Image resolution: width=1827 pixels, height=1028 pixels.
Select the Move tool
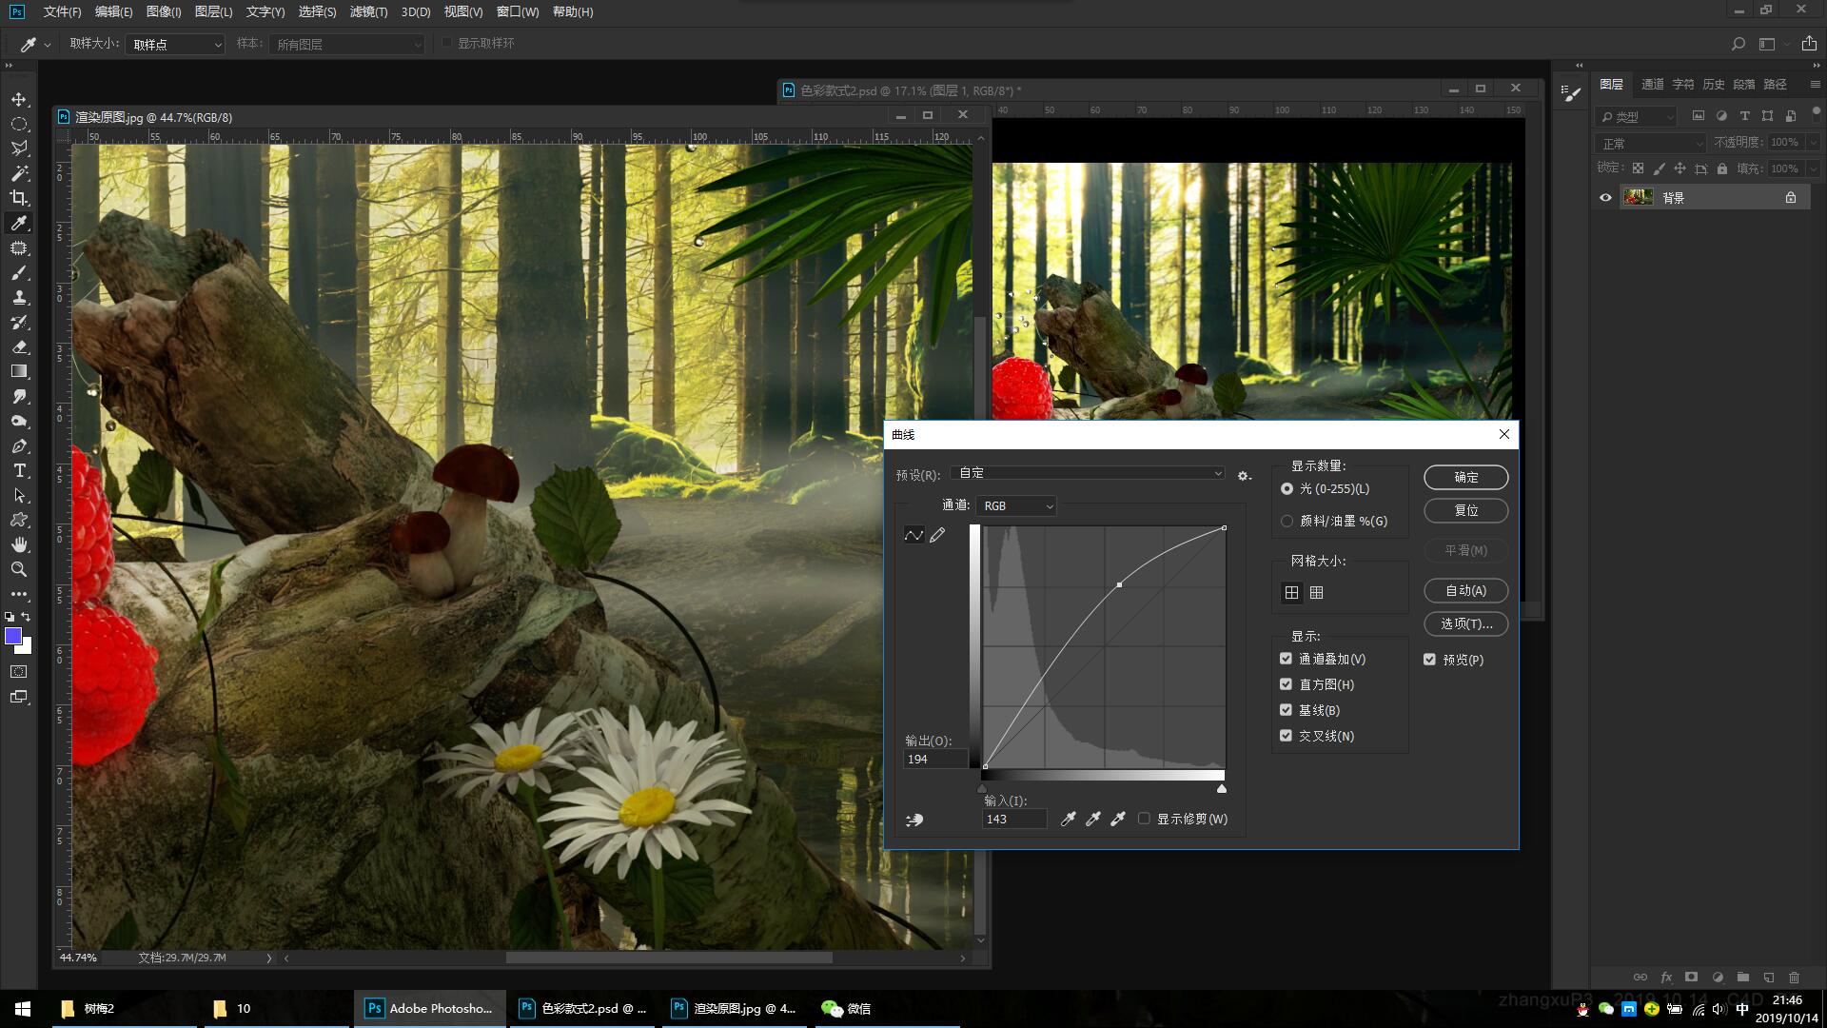(19, 99)
